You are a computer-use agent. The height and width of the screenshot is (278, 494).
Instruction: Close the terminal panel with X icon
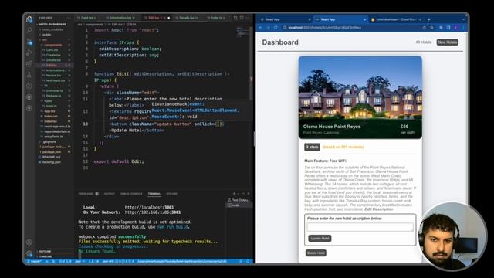pos(249,194)
